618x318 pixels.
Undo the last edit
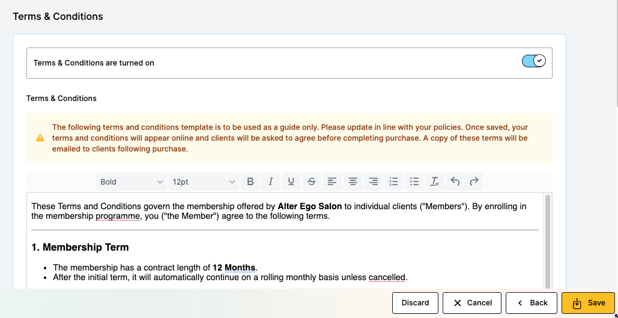455,182
